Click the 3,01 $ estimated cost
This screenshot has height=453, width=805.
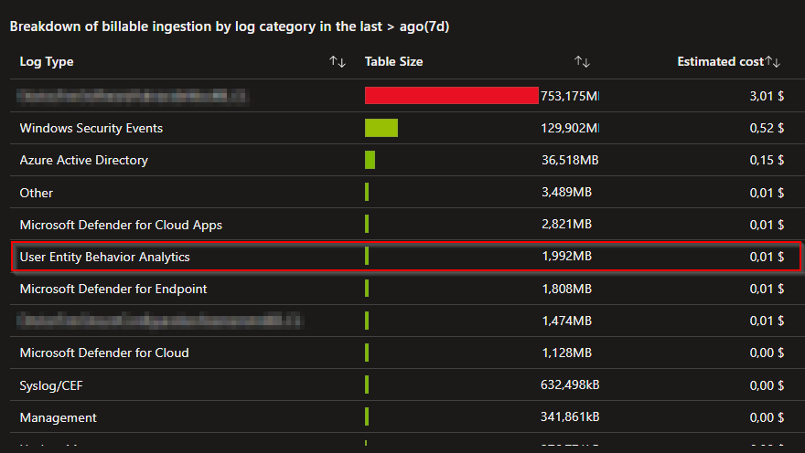767,96
